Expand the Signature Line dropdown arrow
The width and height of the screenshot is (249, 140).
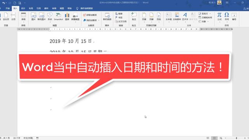[x=210, y=14]
